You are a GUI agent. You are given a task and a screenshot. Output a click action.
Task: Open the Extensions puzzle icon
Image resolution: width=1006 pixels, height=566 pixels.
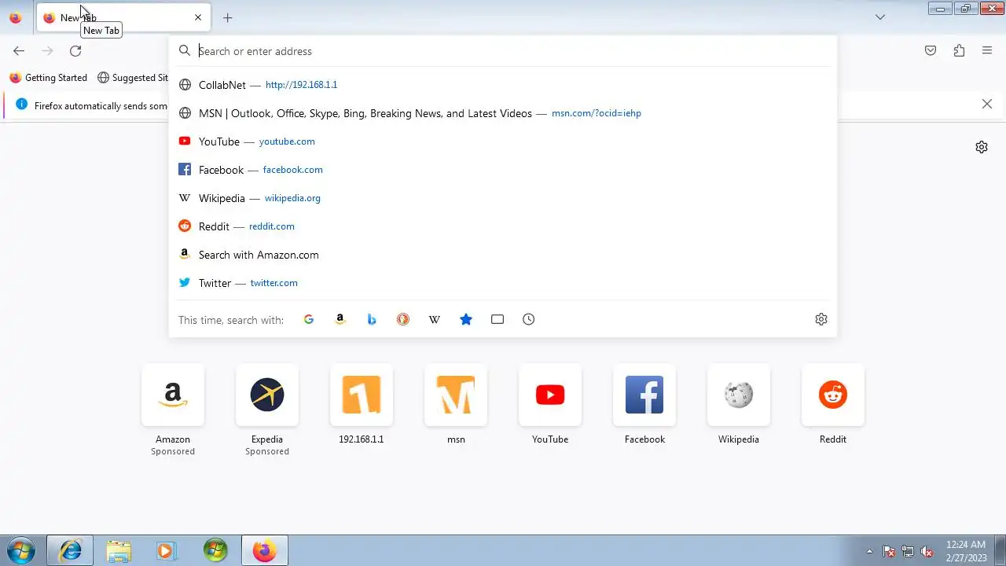click(x=959, y=51)
